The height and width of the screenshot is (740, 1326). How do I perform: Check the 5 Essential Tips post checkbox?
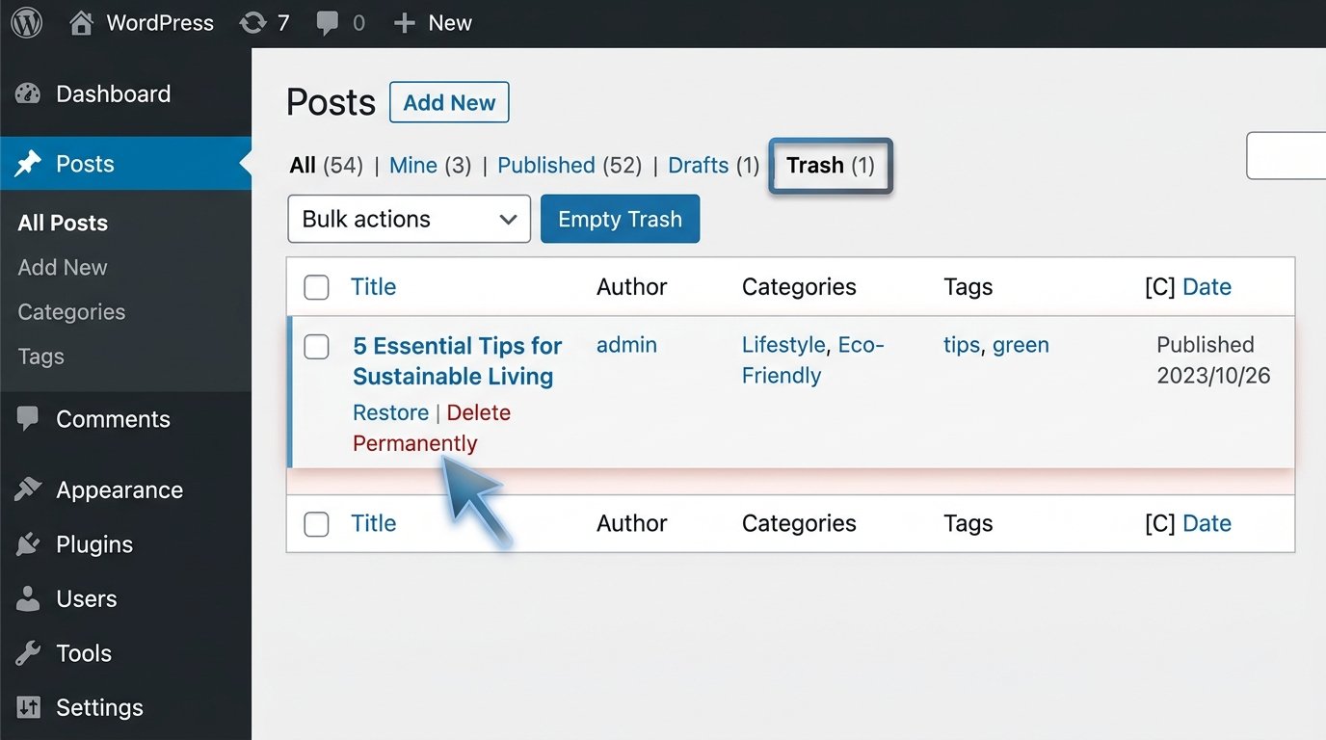coord(316,347)
